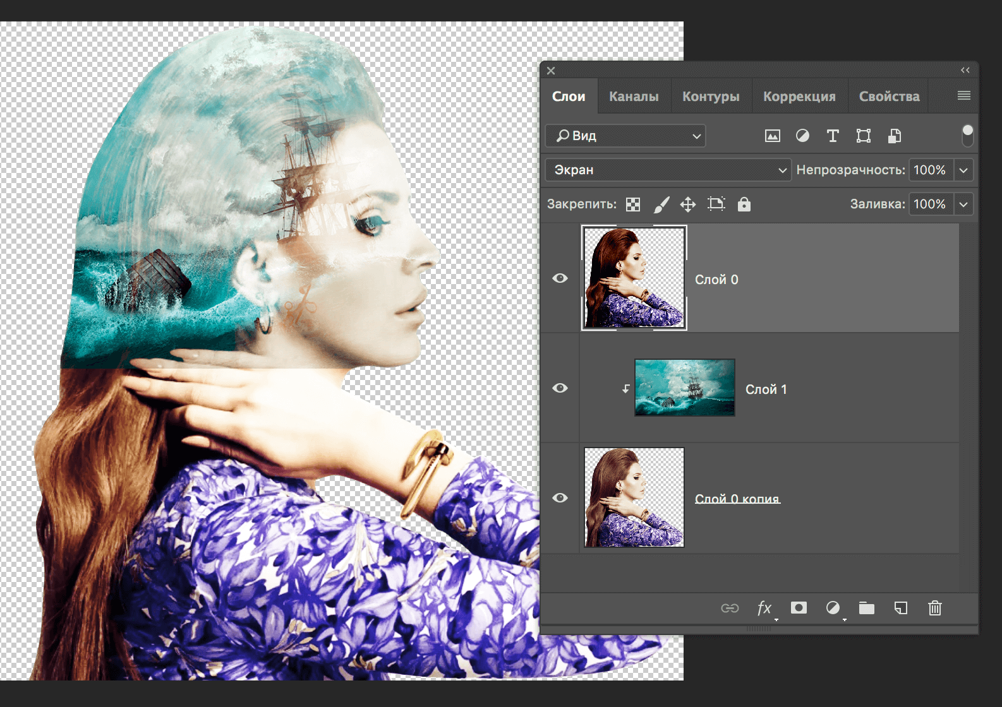Click the Заливка 100% value field
This screenshot has height=707, width=1002.
point(931,204)
